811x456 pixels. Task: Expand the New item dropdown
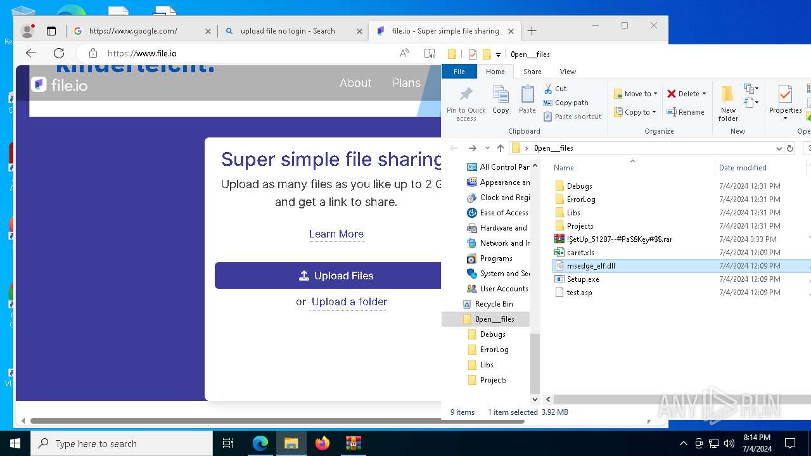(x=751, y=89)
